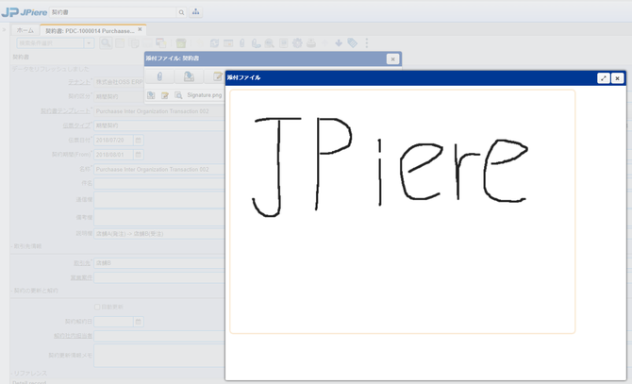This screenshot has height=384, width=632.
Task: Click the 取引先 label link
Action: tap(82, 262)
